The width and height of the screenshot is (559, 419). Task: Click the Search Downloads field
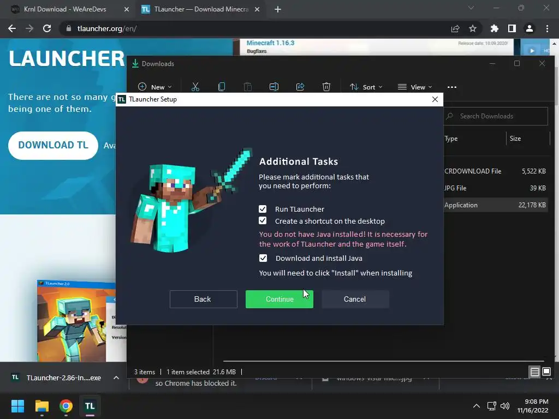(x=496, y=116)
